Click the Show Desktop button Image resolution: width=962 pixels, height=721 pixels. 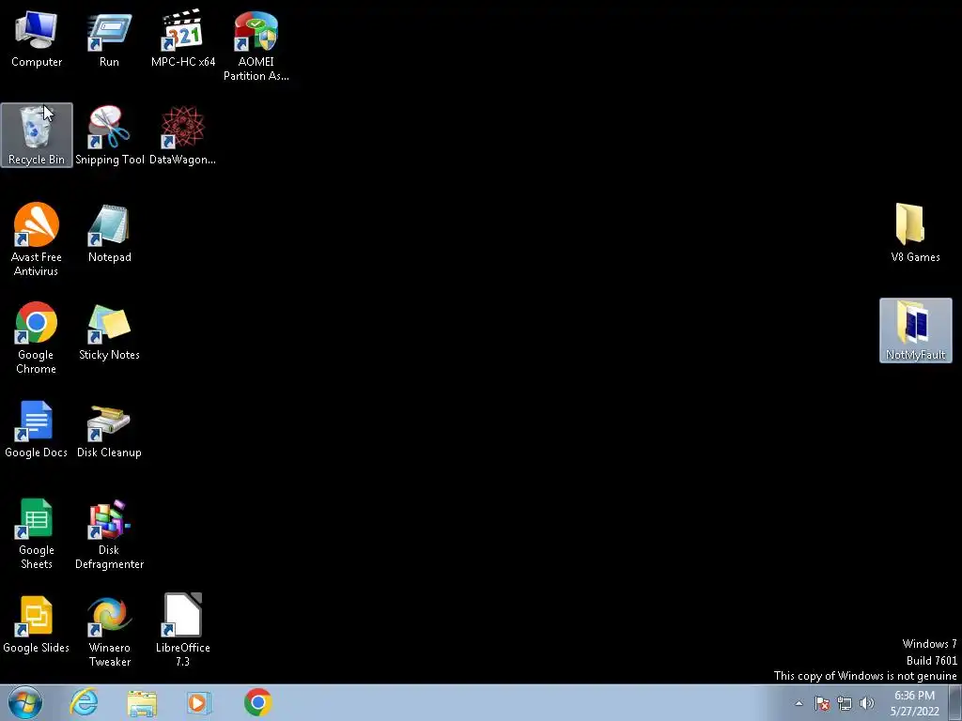(955, 703)
